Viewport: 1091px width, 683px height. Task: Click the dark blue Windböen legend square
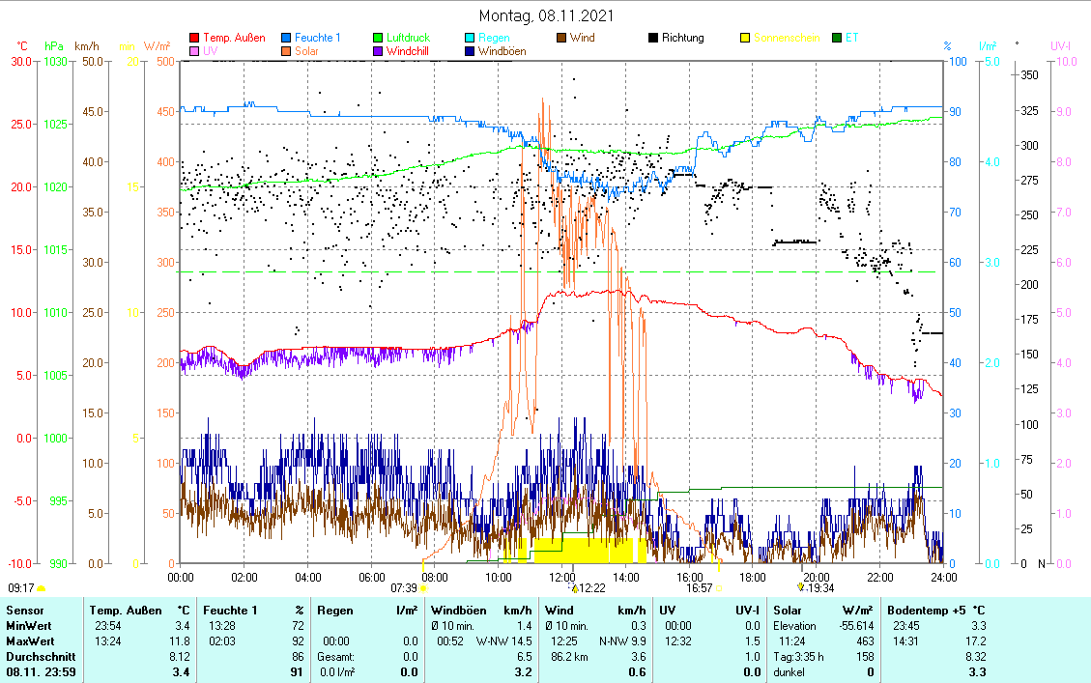coord(471,52)
